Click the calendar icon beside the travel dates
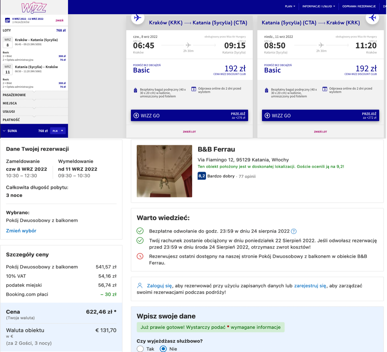This screenshot has height=352, width=387. 7,20
